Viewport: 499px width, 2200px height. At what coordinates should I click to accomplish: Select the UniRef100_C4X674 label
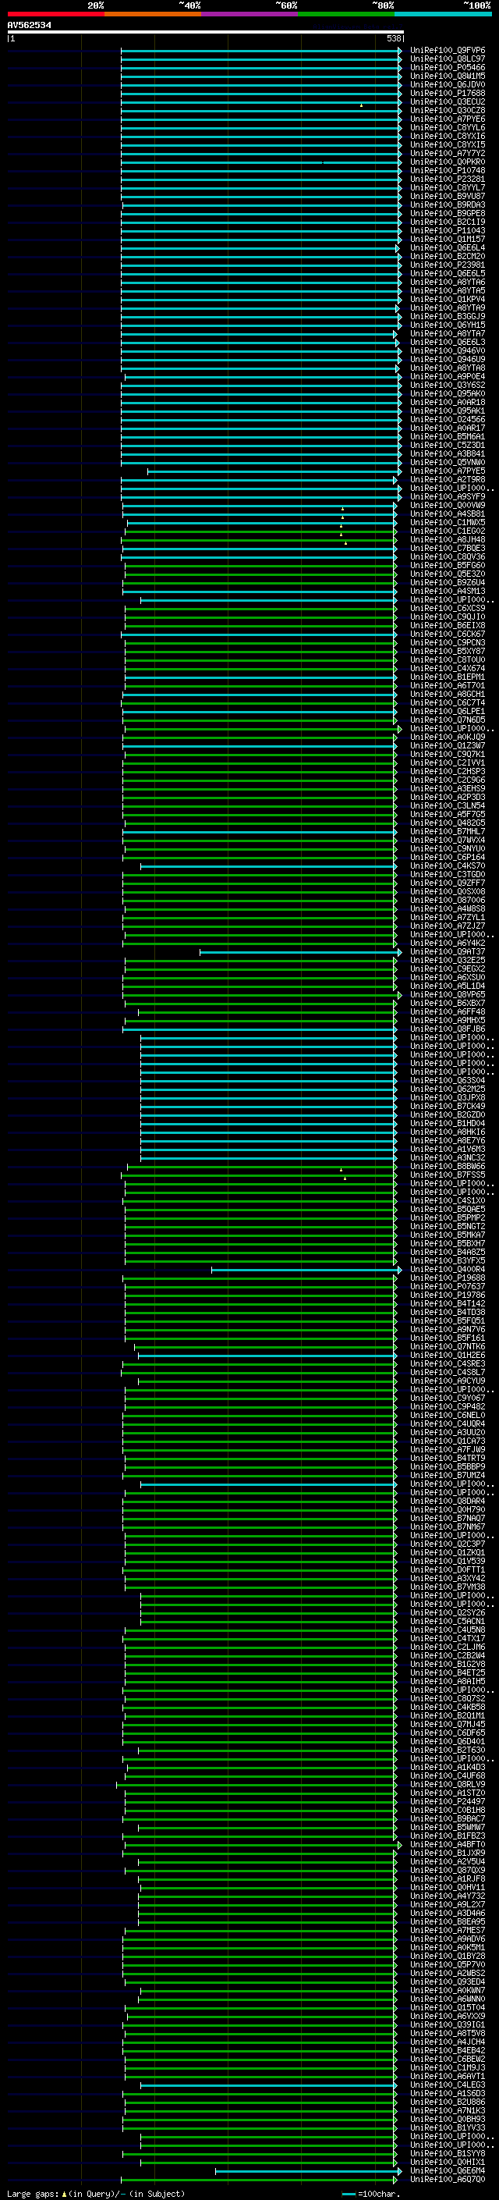pos(447,668)
